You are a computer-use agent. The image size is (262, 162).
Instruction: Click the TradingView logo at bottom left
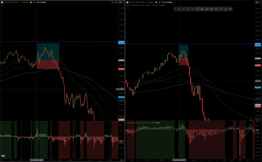point(3,156)
